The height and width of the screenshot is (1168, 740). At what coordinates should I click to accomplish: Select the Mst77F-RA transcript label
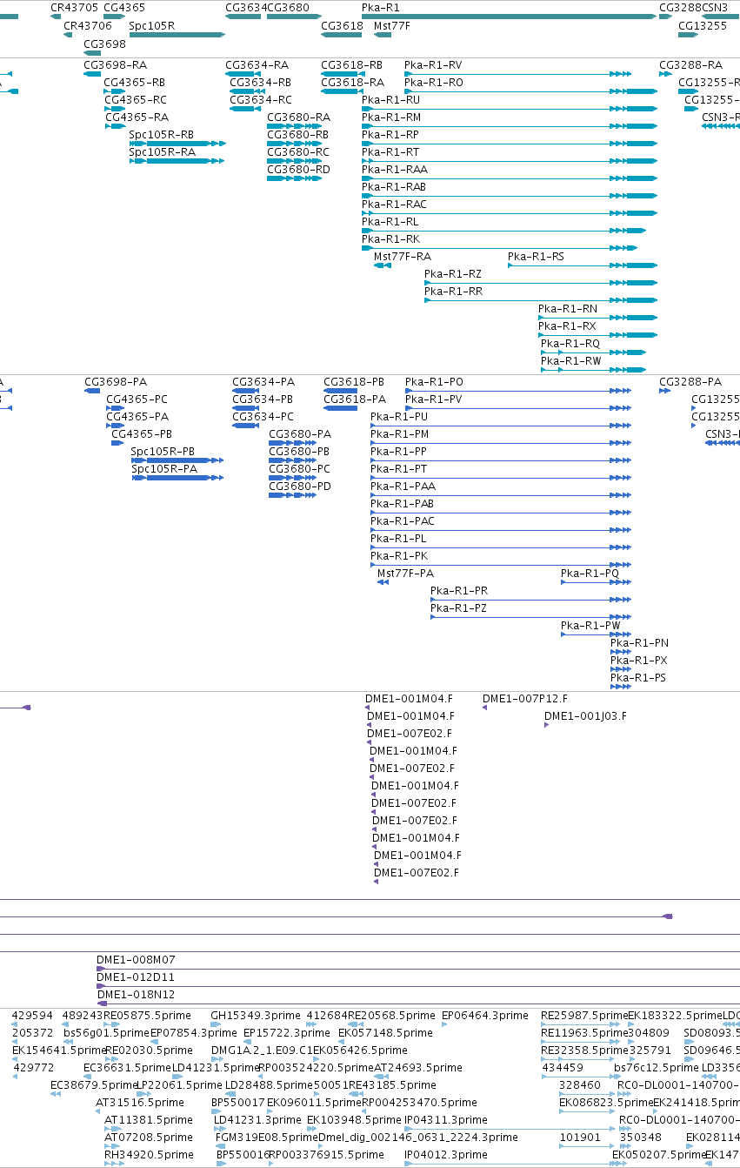click(403, 256)
